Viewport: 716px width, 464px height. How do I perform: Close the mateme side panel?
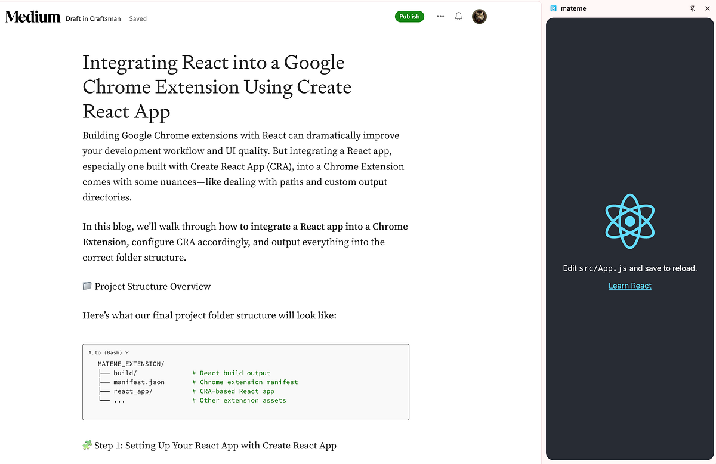(708, 8)
